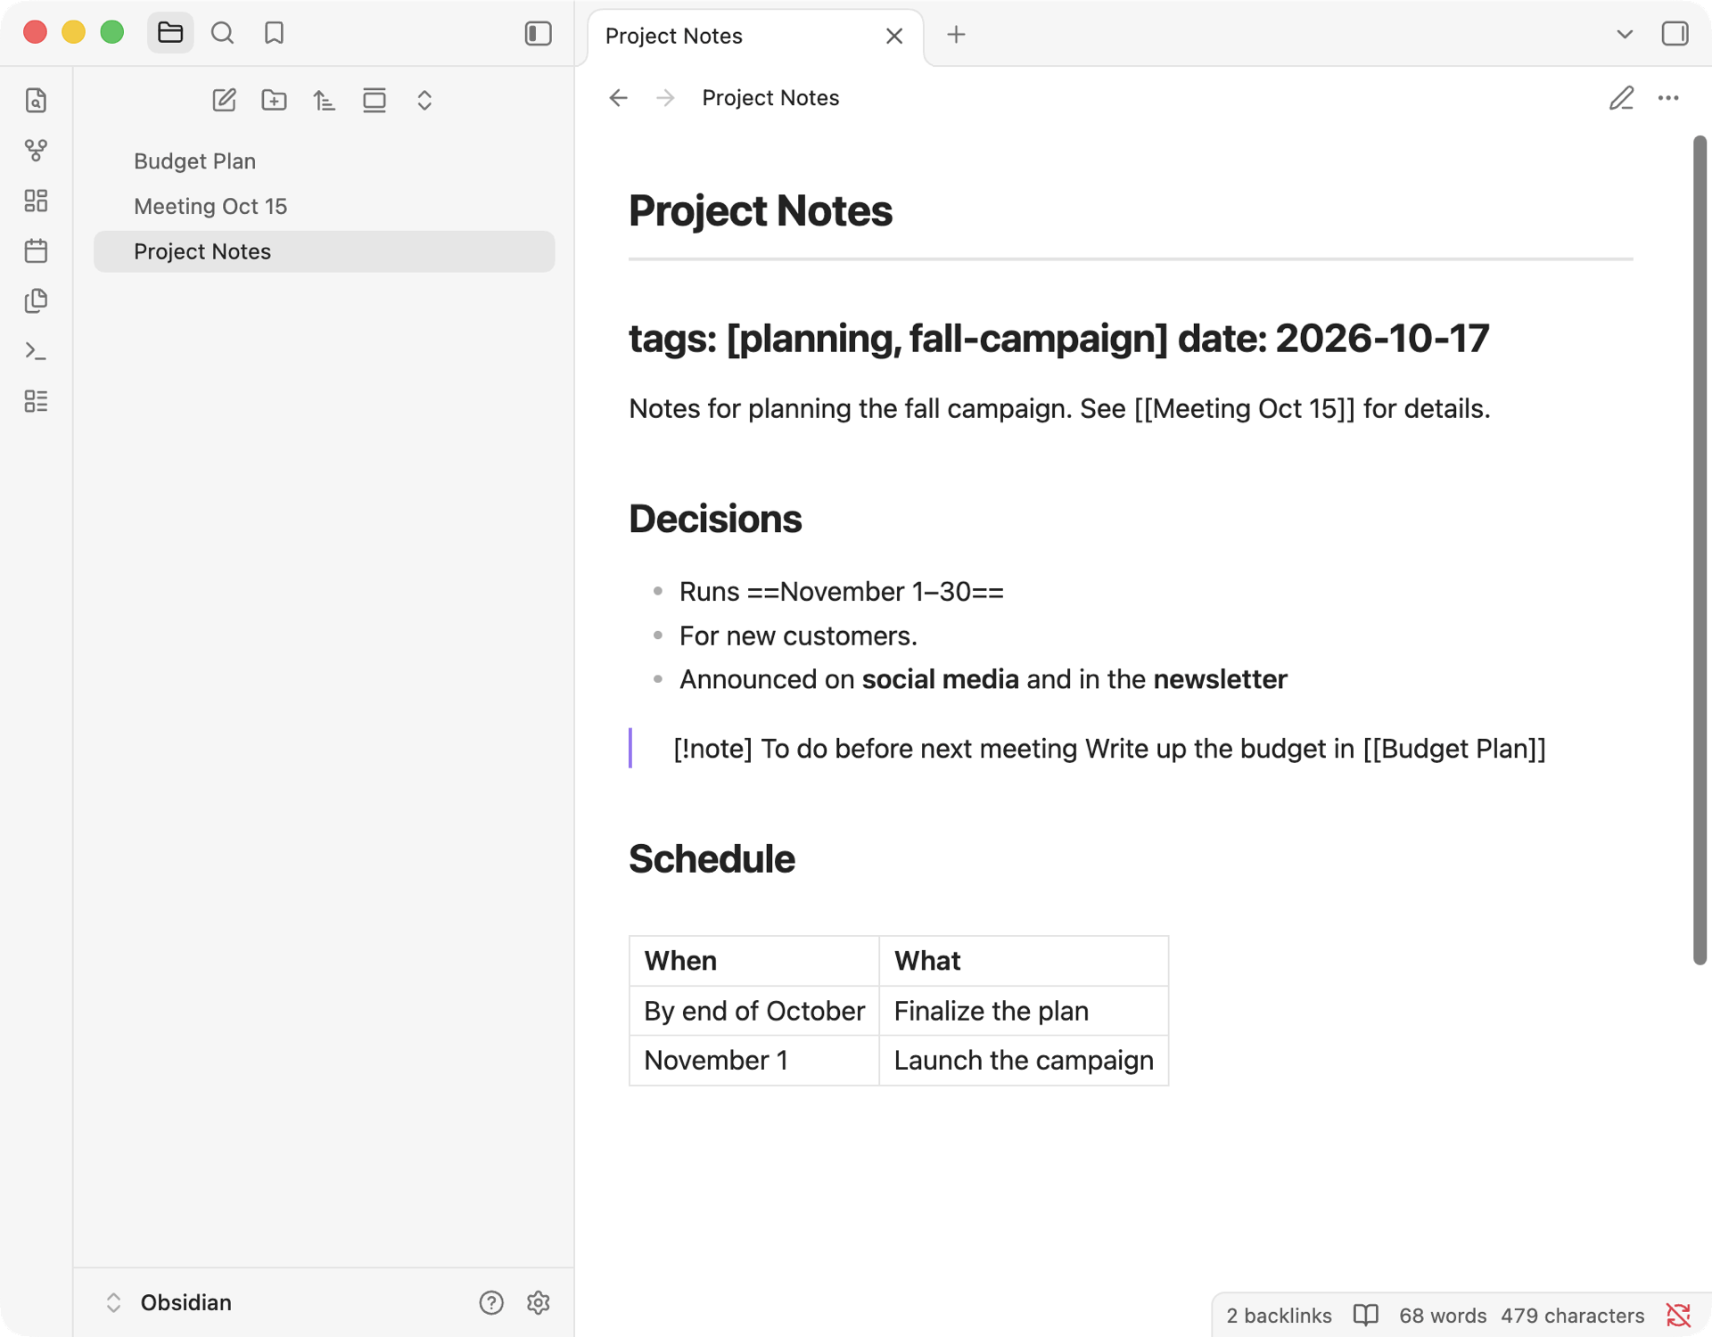The width and height of the screenshot is (1712, 1337).
Task: Open the tab list dropdown
Action: pyautogui.click(x=1624, y=34)
